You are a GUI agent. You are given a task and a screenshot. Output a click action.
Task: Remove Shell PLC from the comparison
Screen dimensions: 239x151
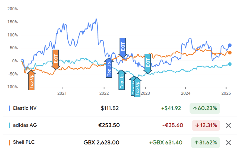coord(228,142)
